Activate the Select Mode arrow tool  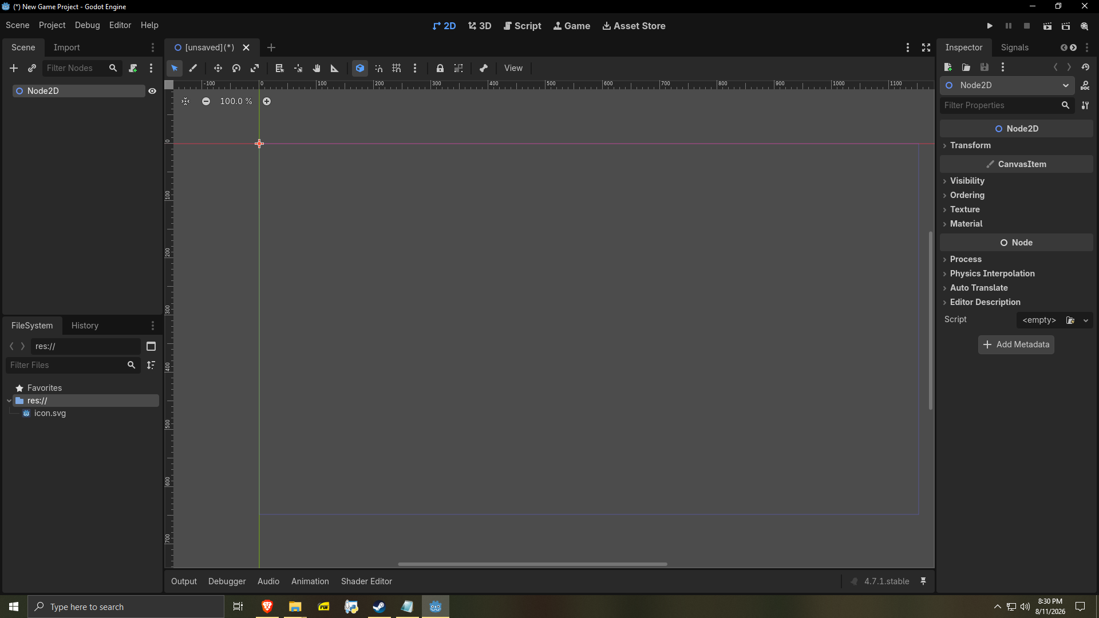(x=175, y=68)
